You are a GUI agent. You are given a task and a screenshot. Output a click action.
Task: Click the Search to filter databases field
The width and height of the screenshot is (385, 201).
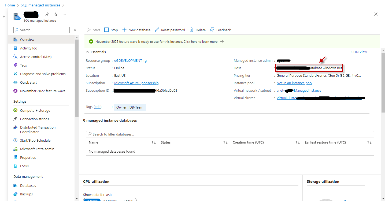[x=230, y=134]
